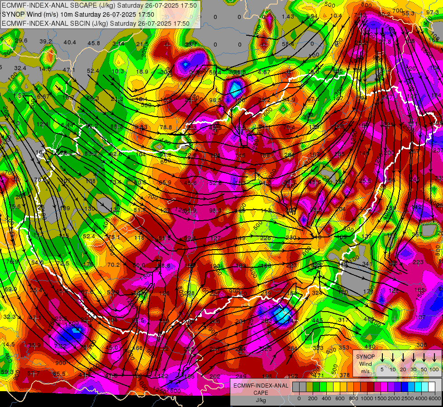The height and width of the screenshot is (407, 443).
Task: Click the 341 value on the right side
Action: [367, 264]
